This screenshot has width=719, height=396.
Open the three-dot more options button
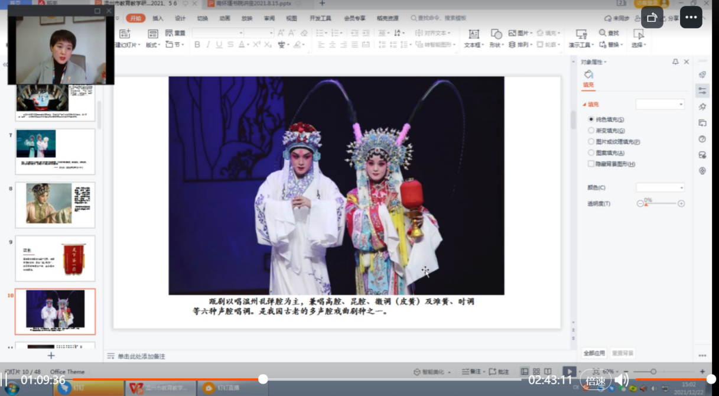pyautogui.click(x=691, y=17)
